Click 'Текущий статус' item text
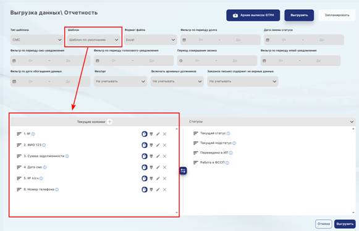The width and height of the screenshot is (359, 231). coord(213,133)
